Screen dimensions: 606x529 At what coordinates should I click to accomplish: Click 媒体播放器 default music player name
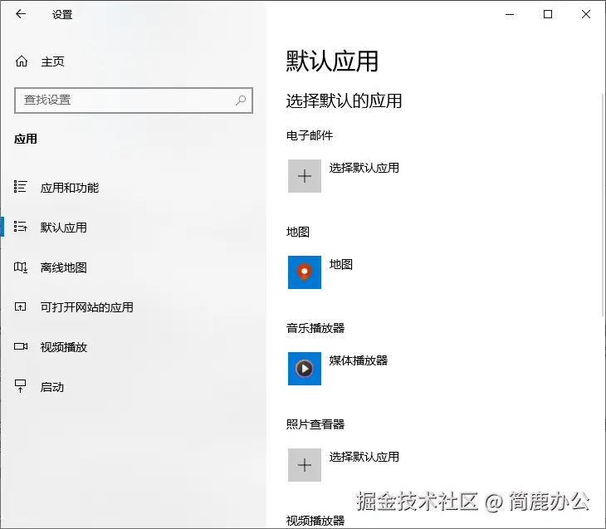coord(359,360)
